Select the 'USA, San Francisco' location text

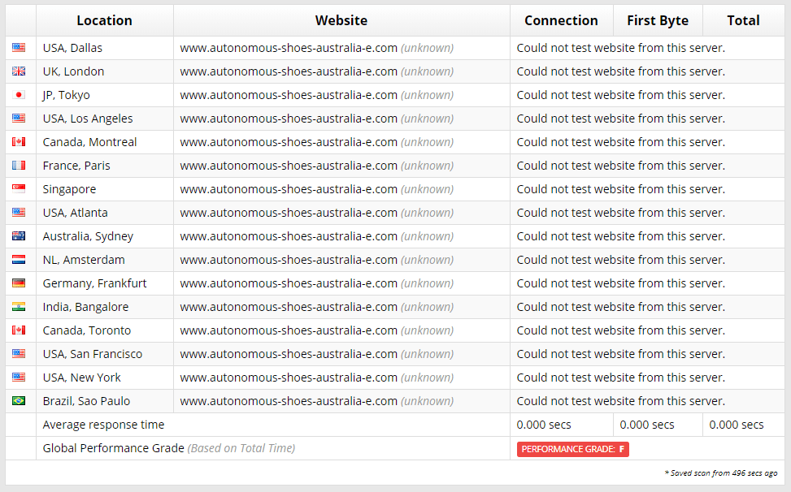pyautogui.click(x=93, y=354)
